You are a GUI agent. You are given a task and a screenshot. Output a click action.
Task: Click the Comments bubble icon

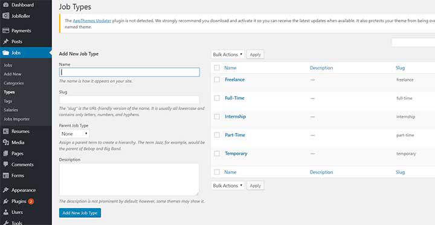click(x=5, y=165)
